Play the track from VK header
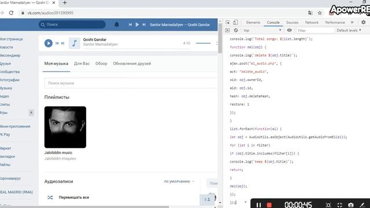This screenshot has height=208, width=370. pyautogui.click(x=137, y=24)
